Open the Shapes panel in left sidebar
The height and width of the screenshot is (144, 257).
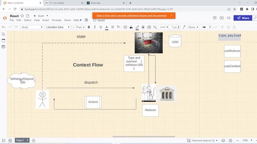4,34
